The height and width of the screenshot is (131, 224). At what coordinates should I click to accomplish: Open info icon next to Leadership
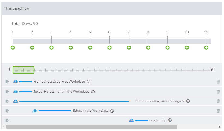point(170,120)
